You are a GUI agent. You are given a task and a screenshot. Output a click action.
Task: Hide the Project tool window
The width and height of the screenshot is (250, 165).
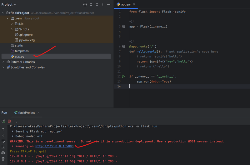coord(108,5)
